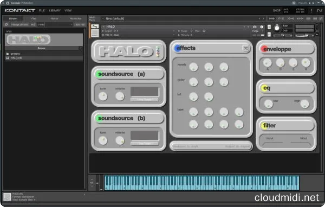Click the eq high knob
The height and width of the screenshot is (207, 325).
click(304, 104)
